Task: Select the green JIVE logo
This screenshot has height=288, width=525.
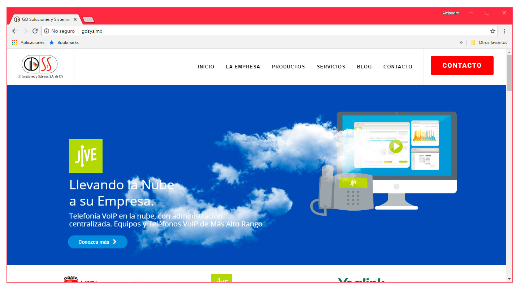Action: coord(86,156)
